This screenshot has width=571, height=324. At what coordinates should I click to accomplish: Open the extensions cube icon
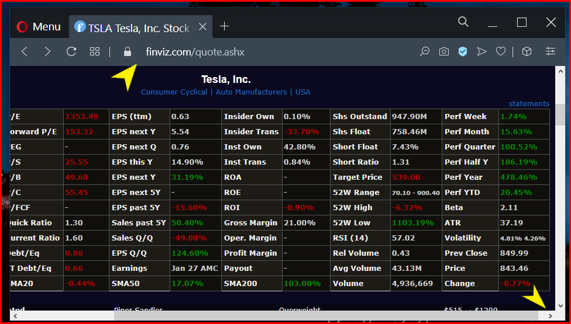click(527, 51)
